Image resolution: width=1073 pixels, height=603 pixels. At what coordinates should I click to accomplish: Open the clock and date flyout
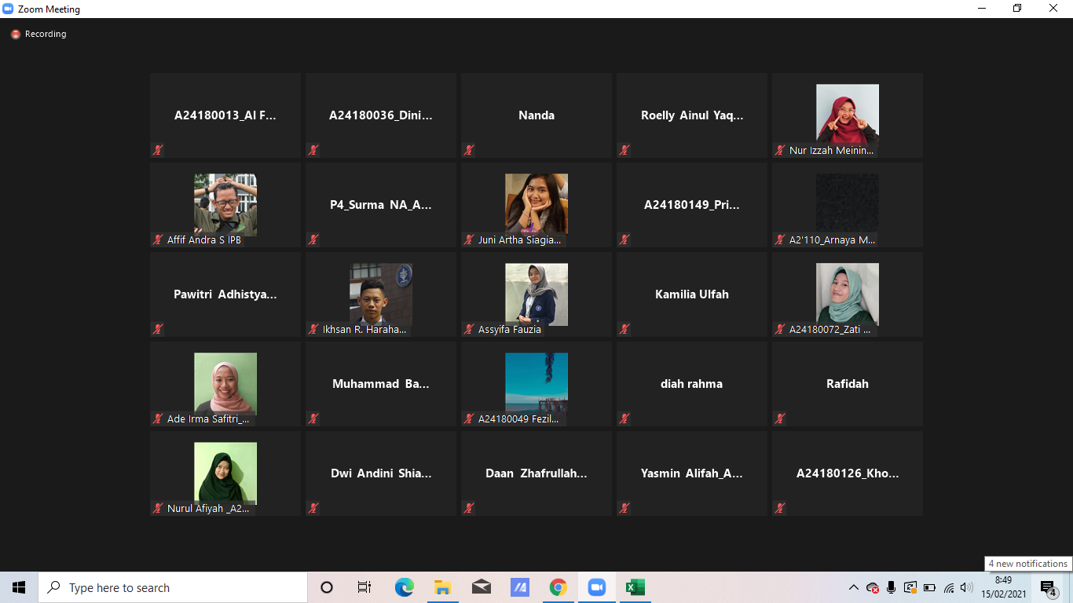pyautogui.click(x=1003, y=587)
